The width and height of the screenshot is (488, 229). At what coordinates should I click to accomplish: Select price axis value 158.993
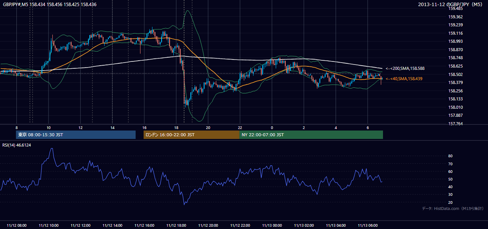[x=456, y=42]
